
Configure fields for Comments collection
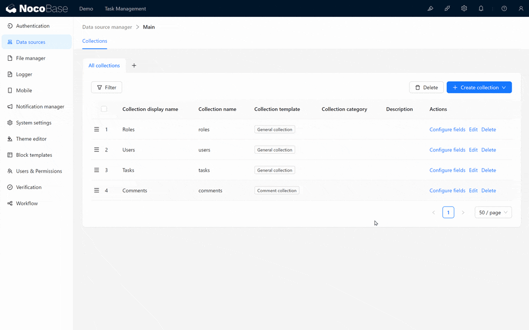(x=447, y=190)
